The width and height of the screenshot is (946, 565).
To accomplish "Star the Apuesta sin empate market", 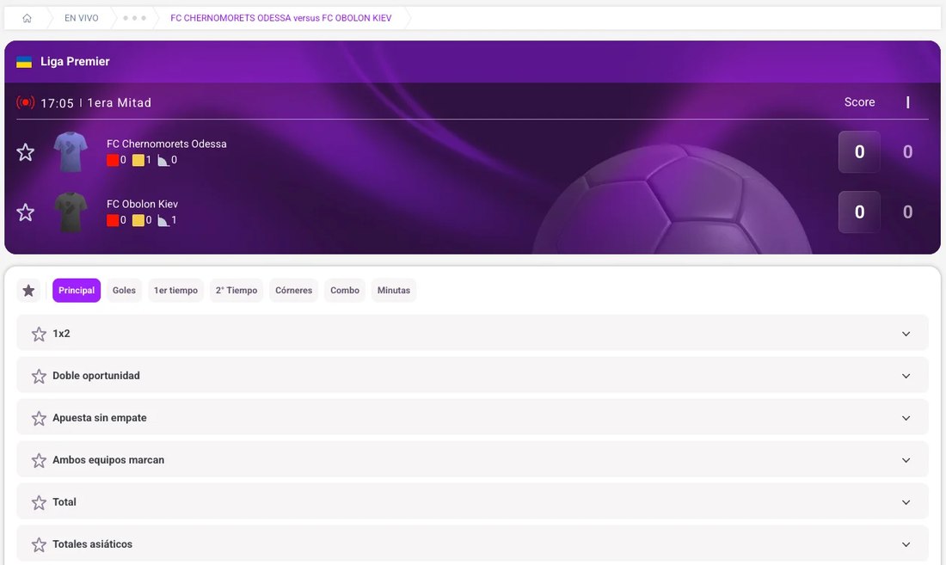I will [40, 419].
